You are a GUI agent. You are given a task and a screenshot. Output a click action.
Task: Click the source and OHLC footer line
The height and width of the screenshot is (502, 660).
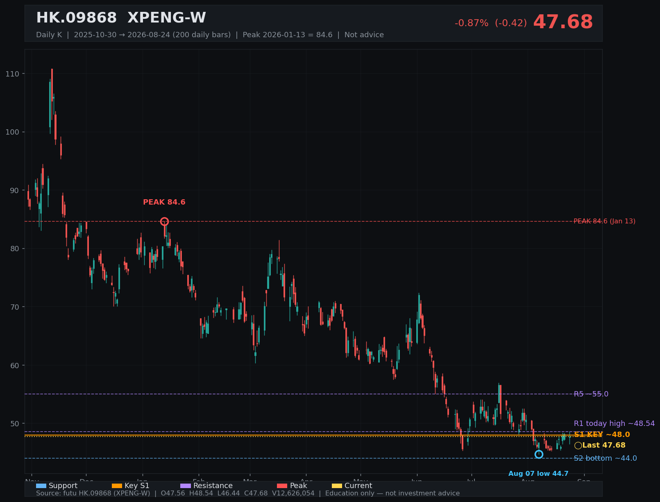pos(248,493)
